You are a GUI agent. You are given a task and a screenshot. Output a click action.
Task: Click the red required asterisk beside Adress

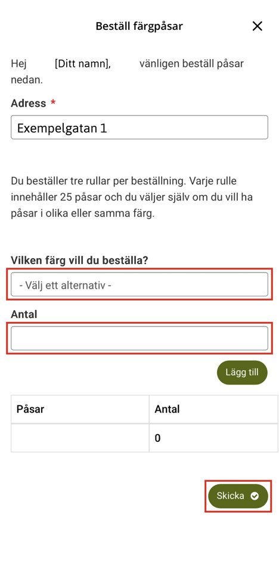[x=53, y=103]
